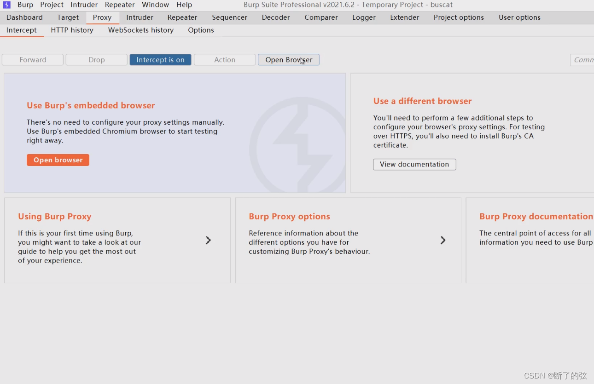The image size is (594, 384).
Task: Select the Intercept sub-tab
Action: tap(22, 30)
